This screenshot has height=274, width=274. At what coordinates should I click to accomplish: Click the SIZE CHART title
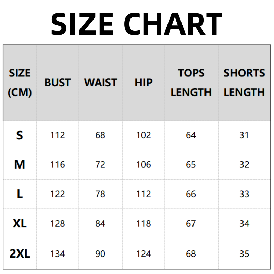point(137,24)
